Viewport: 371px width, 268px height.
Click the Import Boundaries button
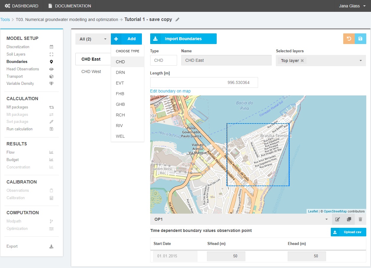coord(183,39)
